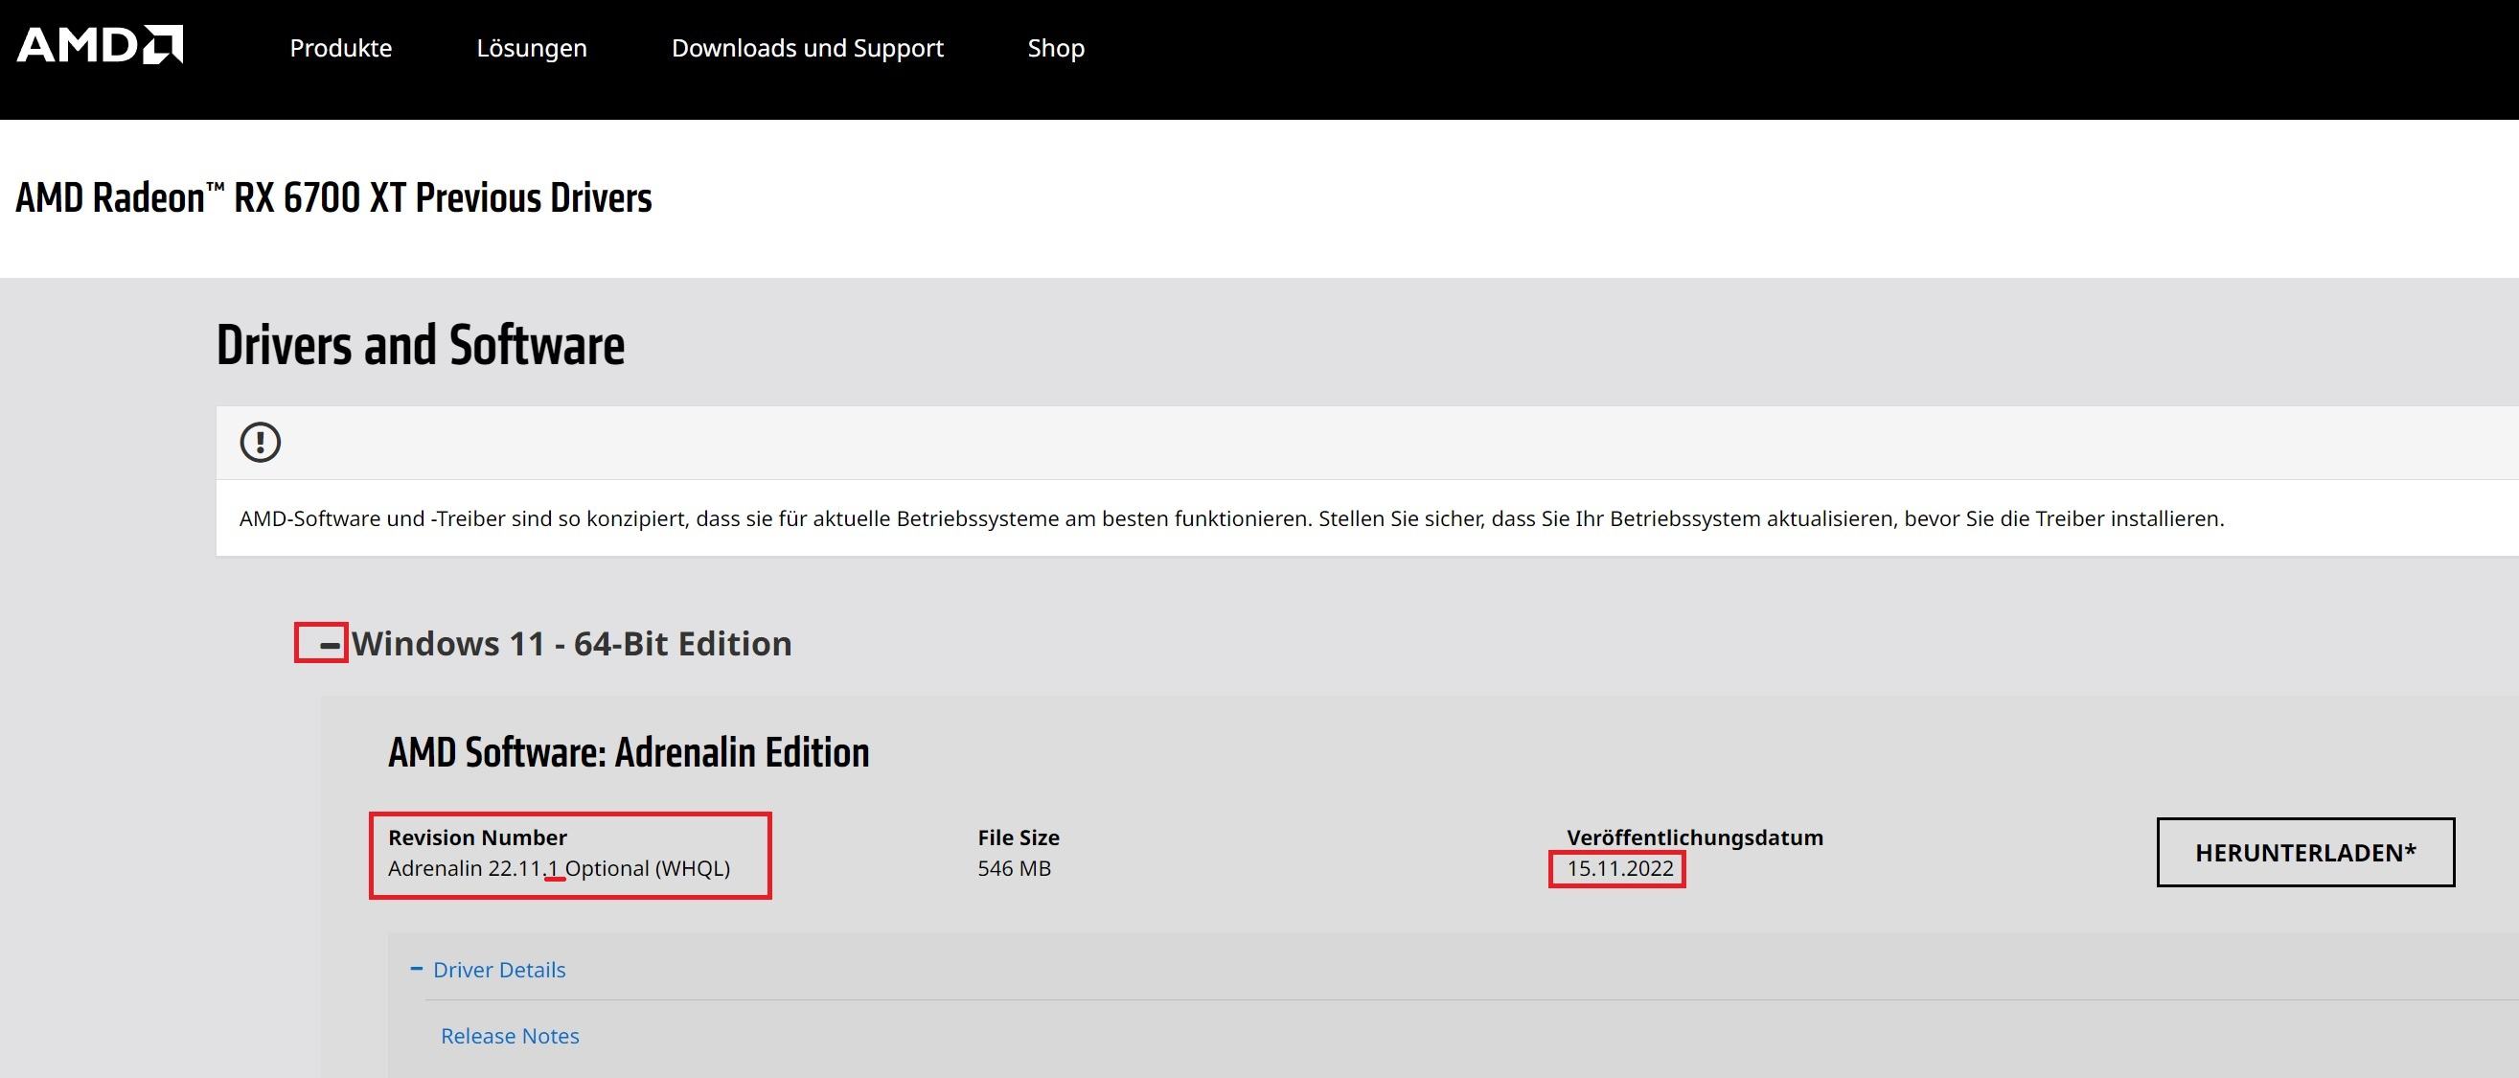This screenshot has height=1078, width=2519.
Task: Open Downloads und Support menu
Action: tap(807, 48)
